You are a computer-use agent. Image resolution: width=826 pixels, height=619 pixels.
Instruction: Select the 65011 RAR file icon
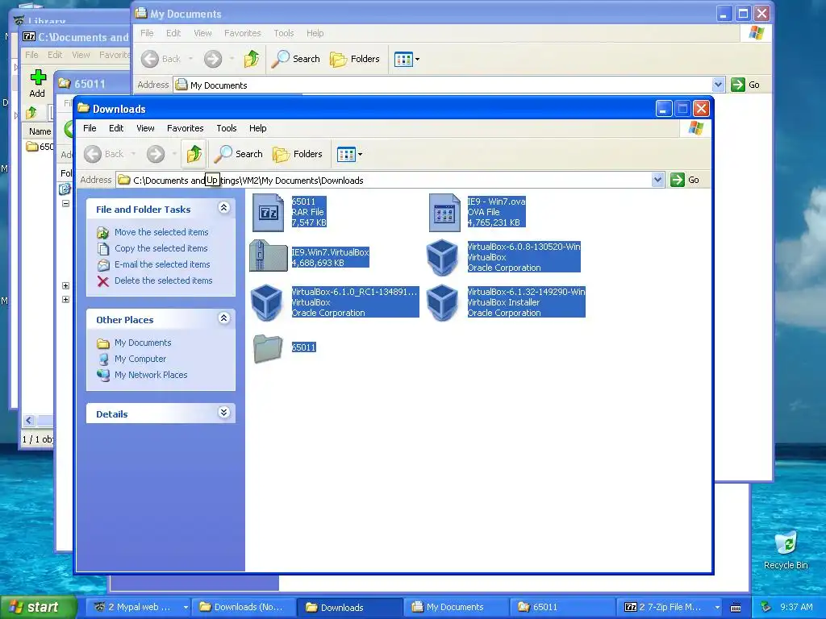(x=268, y=212)
